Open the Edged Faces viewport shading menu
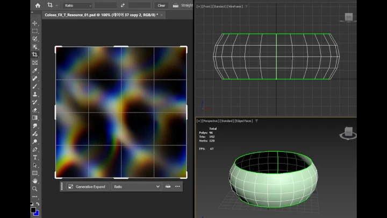Image resolution: width=387 pixels, height=218 pixels. [243, 121]
